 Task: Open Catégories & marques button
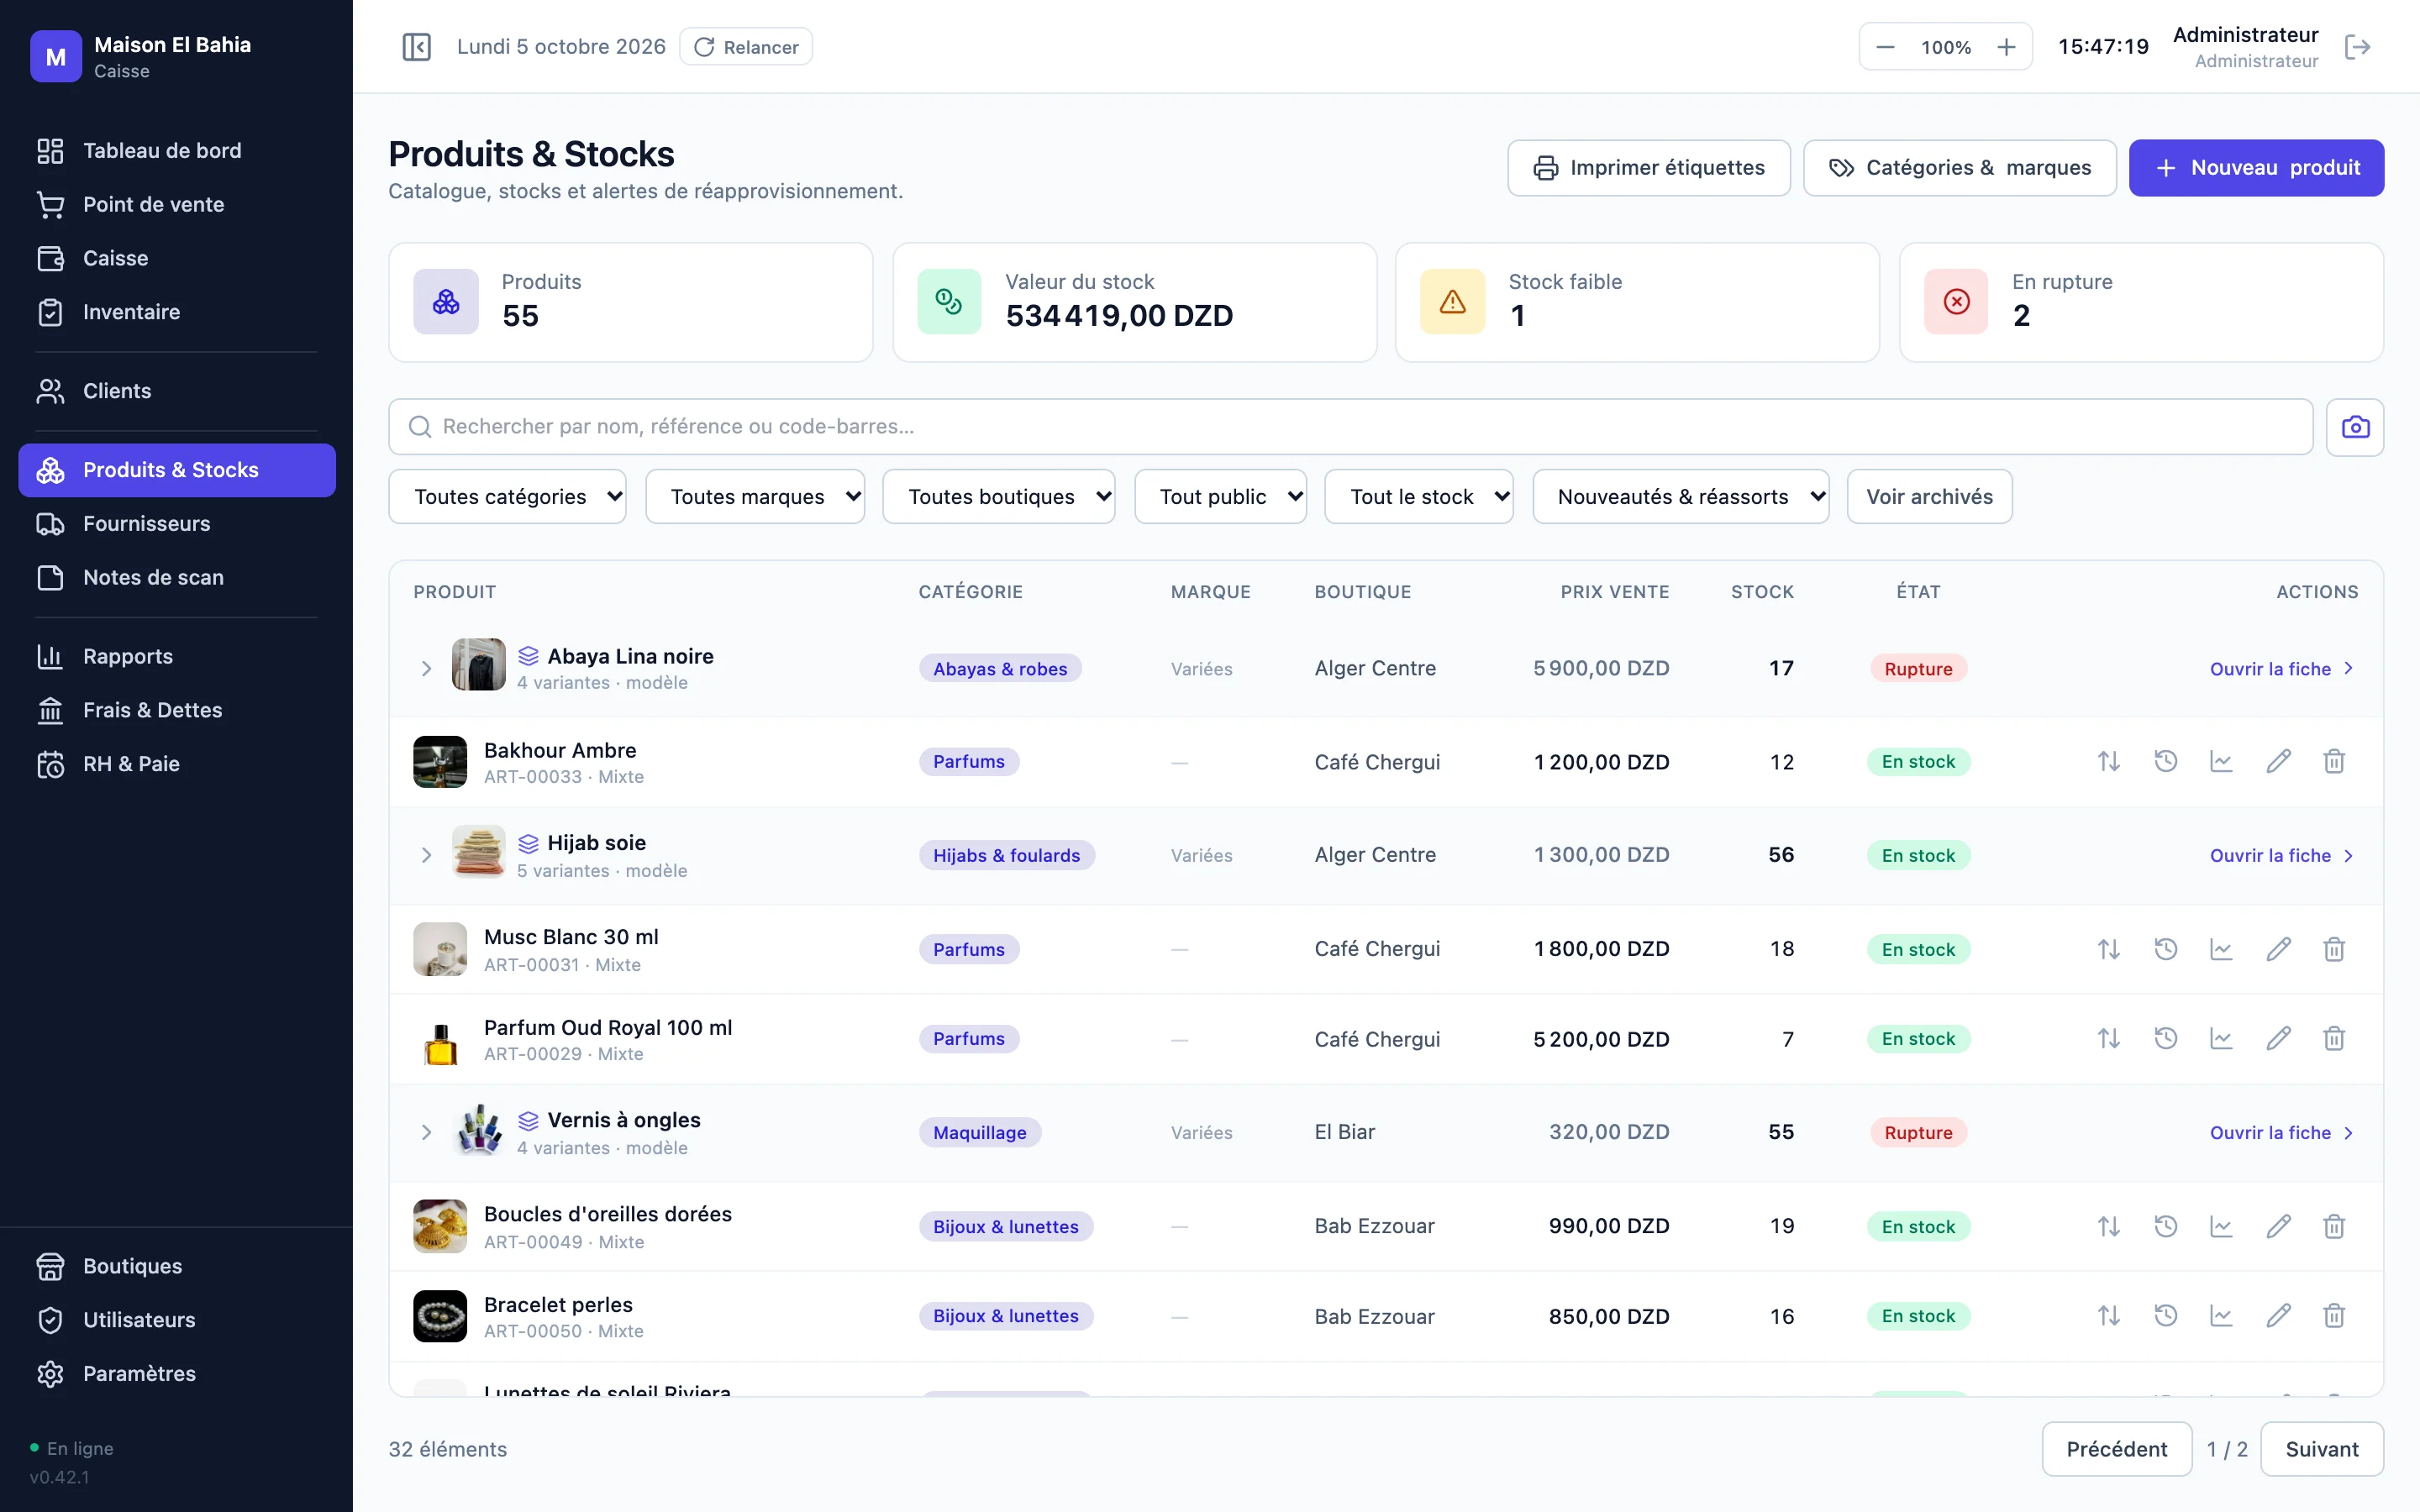tap(1959, 168)
